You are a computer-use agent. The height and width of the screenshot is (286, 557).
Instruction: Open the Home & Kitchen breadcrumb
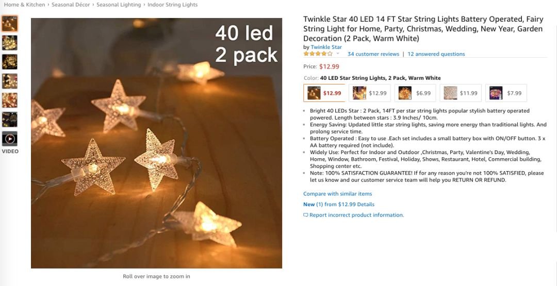coord(25,5)
